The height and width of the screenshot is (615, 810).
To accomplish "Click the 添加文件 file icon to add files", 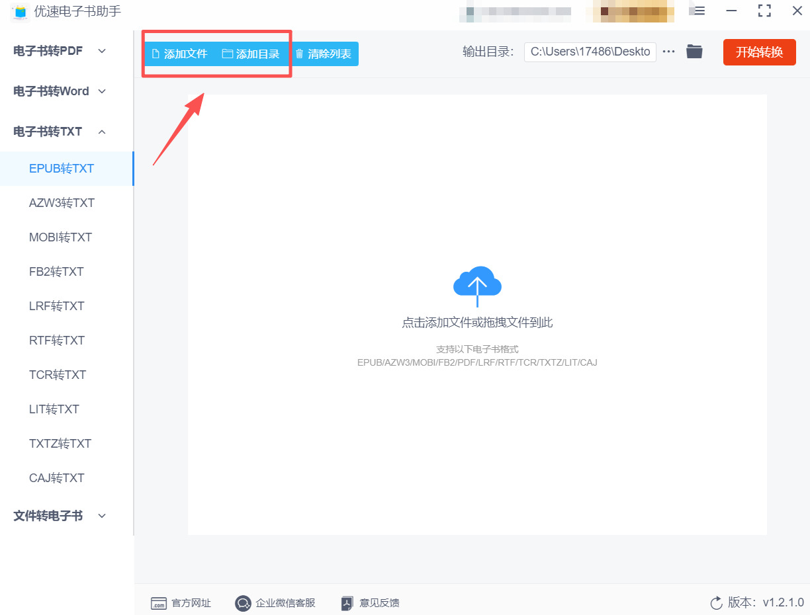I will pos(157,53).
